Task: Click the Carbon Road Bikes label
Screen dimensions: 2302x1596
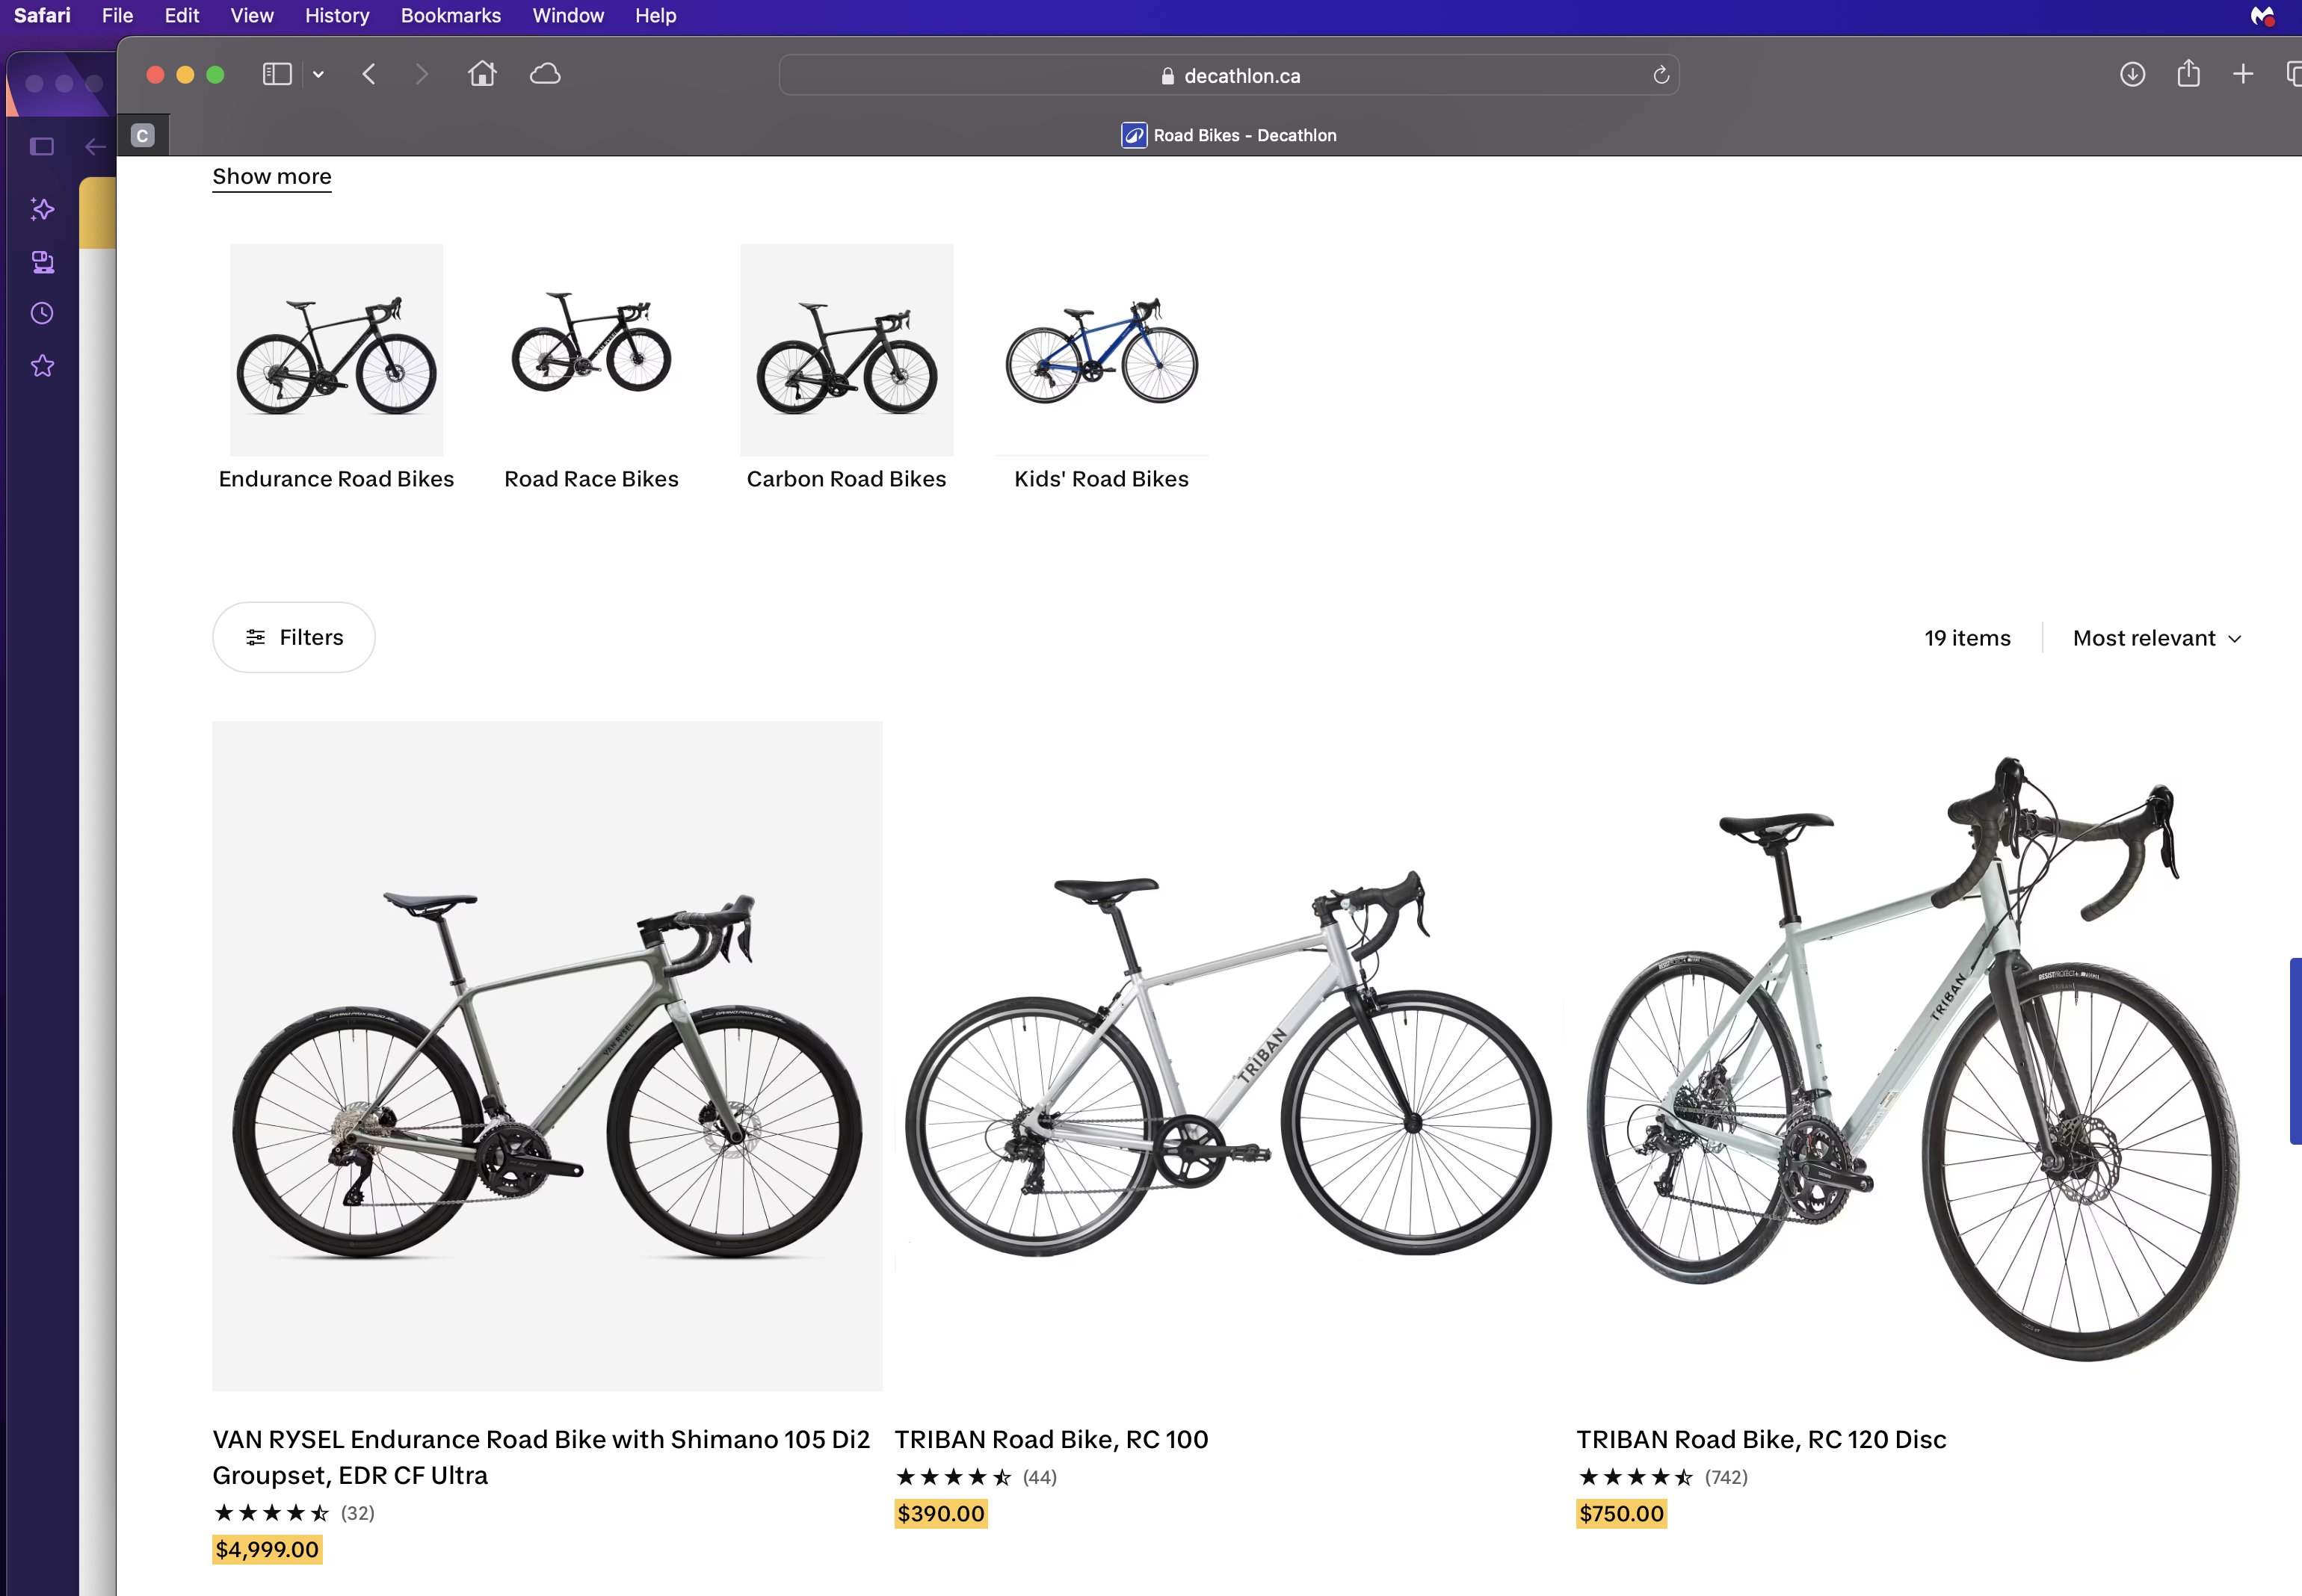Action: point(847,479)
